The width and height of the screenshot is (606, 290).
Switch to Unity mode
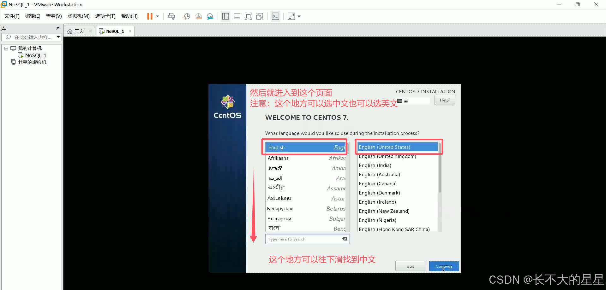(260, 16)
